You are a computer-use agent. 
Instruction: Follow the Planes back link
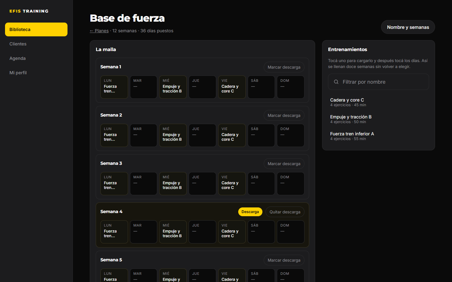tap(99, 31)
